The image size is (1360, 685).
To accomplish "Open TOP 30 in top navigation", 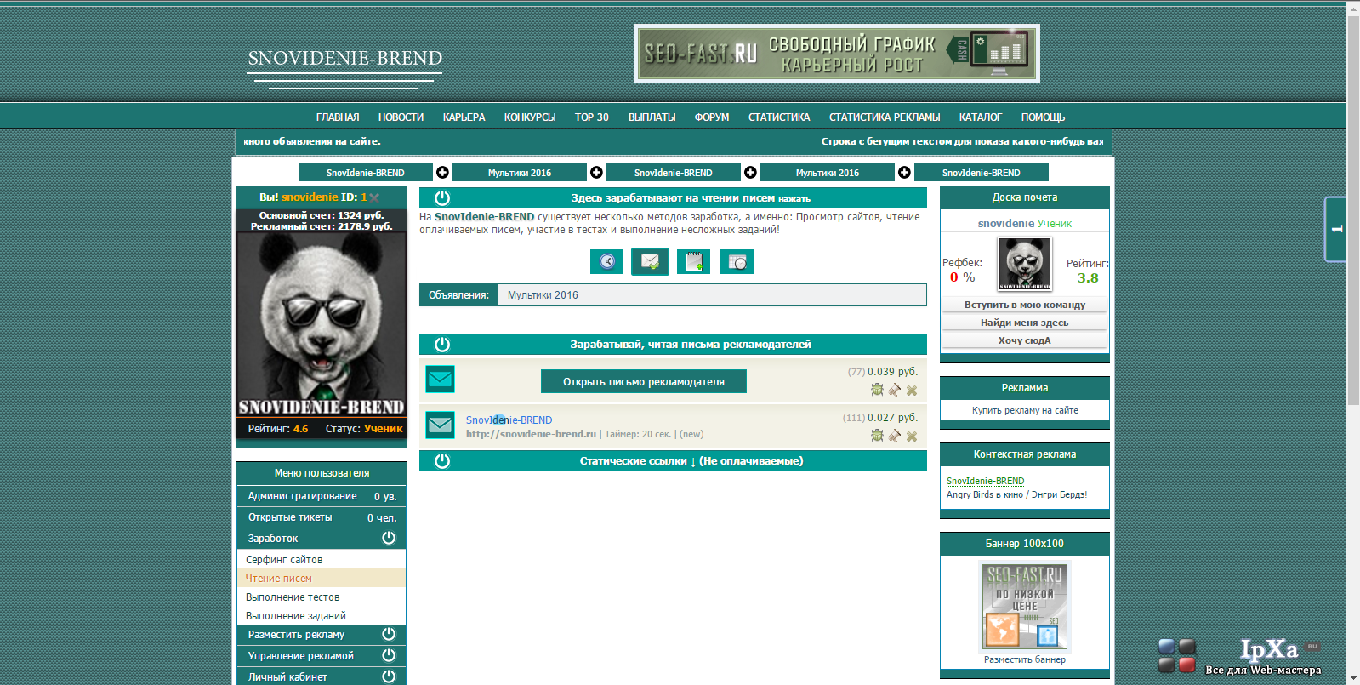I will pos(591,117).
